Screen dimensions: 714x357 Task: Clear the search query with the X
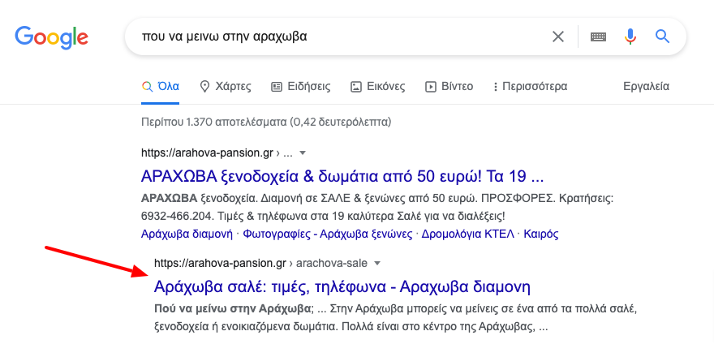[558, 37]
